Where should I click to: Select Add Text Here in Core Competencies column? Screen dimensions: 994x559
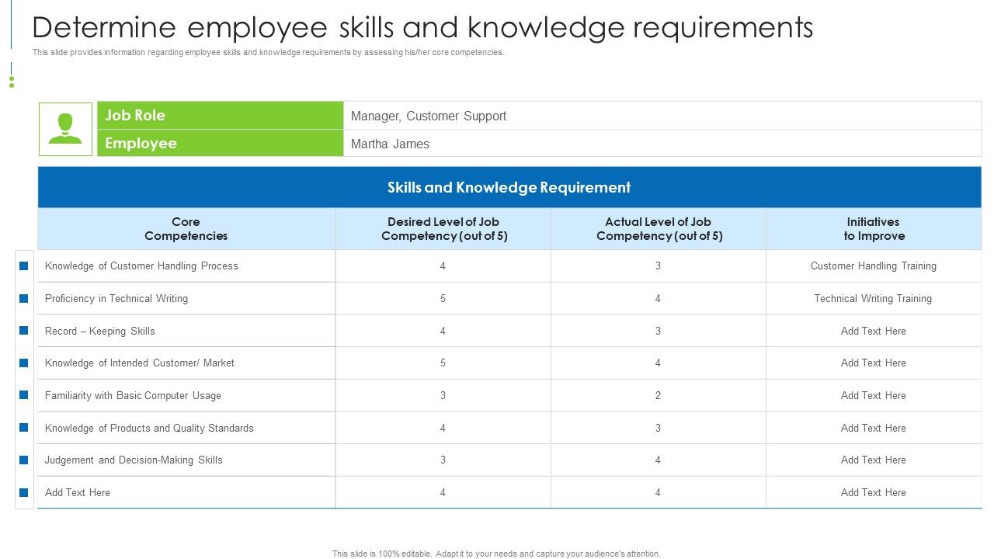point(186,492)
